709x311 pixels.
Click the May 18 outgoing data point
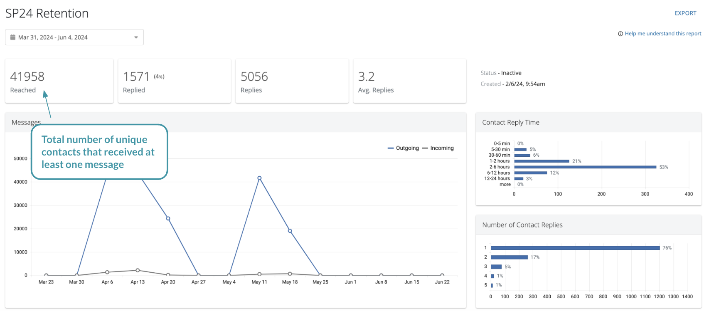pyautogui.click(x=290, y=231)
